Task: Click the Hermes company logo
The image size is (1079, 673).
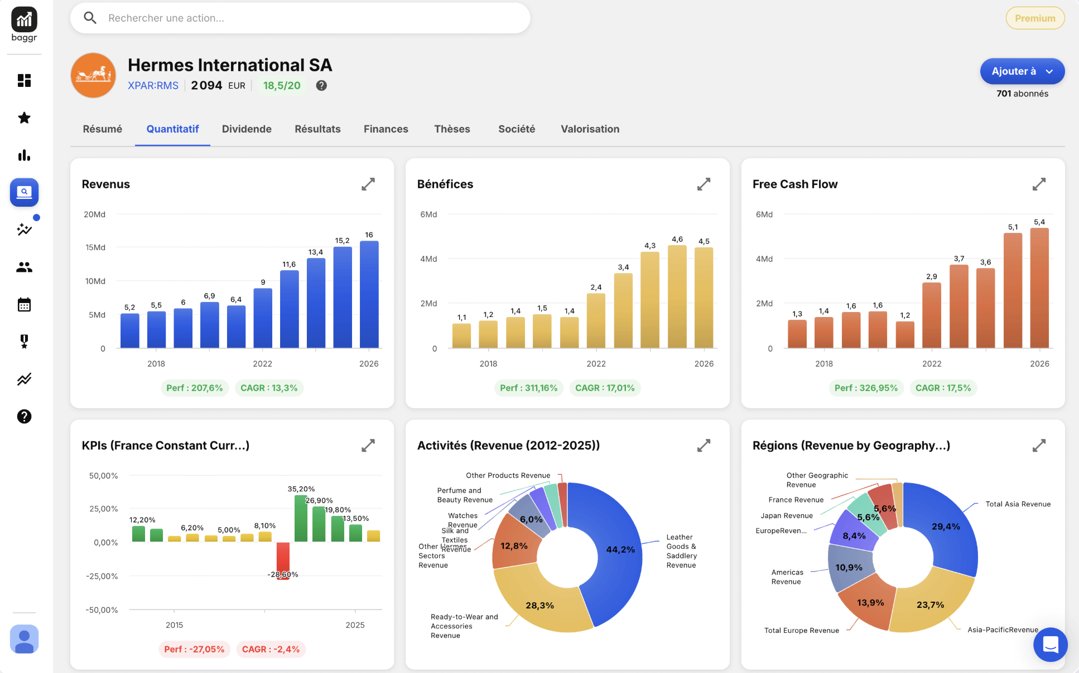Action: click(93, 75)
